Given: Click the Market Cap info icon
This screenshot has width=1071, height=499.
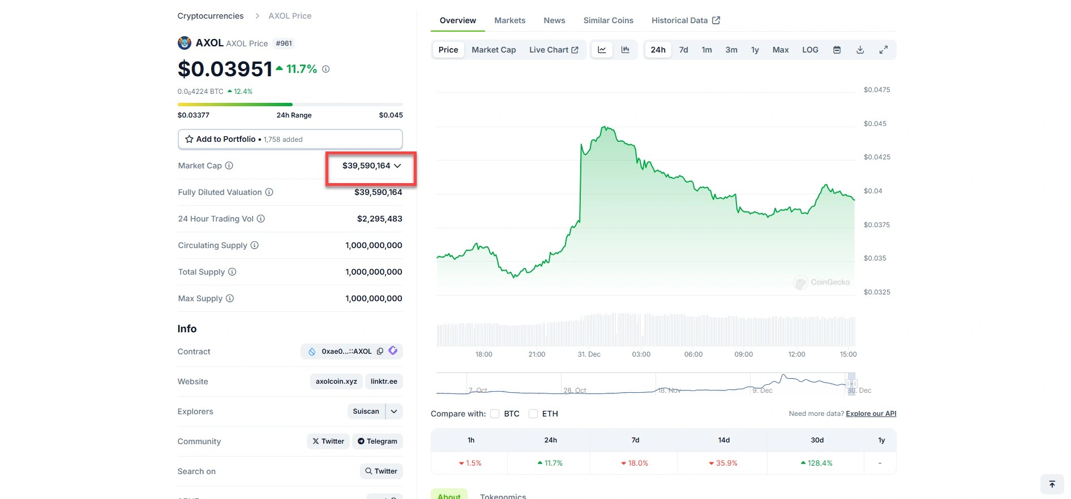Looking at the screenshot, I should click(229, 166).
